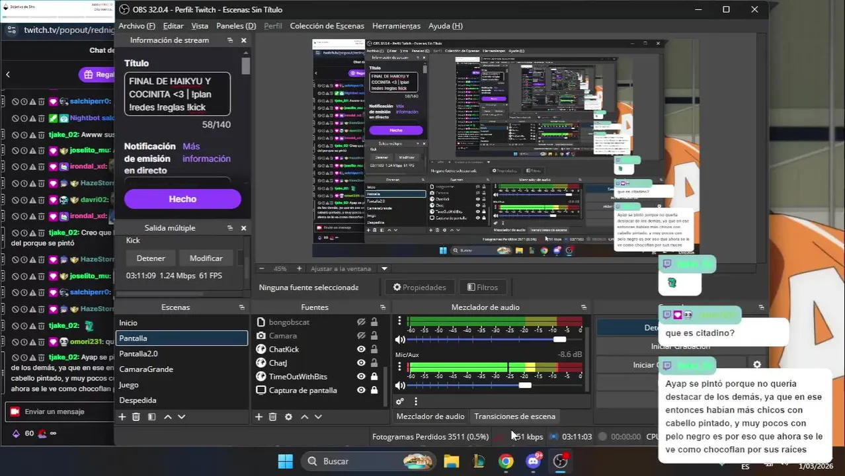
Task: Open Filtros for selected source
Action: tap(482, 288)
